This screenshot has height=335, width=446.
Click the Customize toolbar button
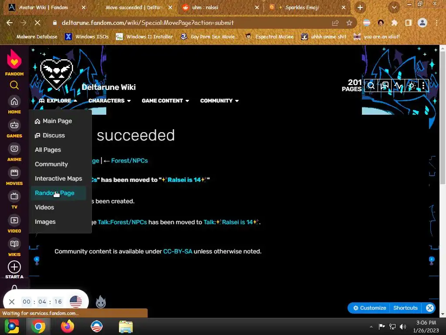click(369, 308)
